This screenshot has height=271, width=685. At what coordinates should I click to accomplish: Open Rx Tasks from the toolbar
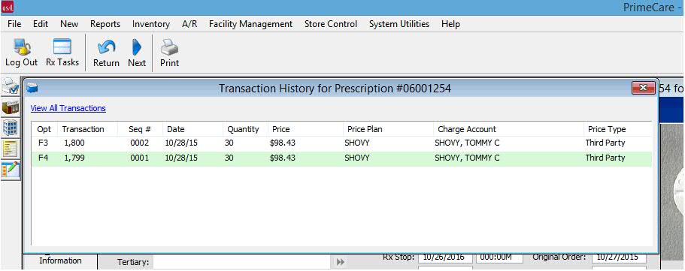62,47
